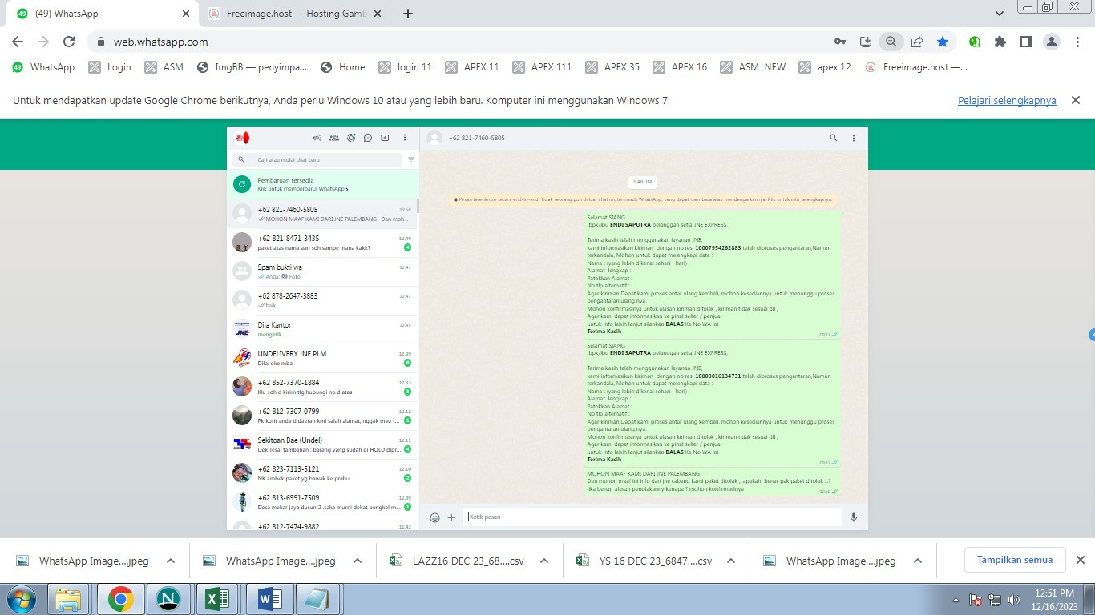Open the Status updates icon
The image size is (1095, 615).
point(351,138)
